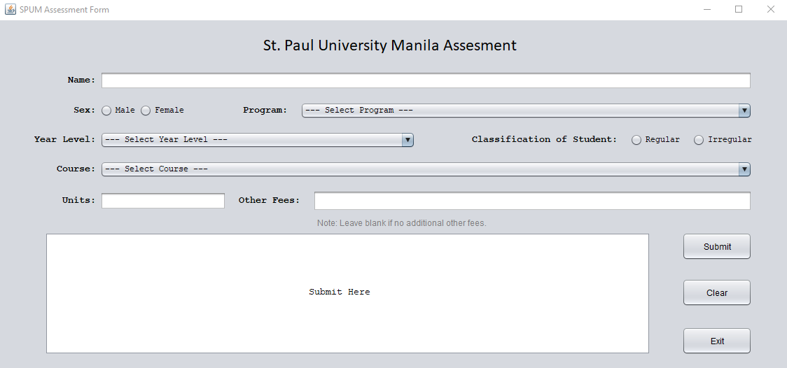Click the Classification of Student label
The image size is (787, 368).
(544, 139)
